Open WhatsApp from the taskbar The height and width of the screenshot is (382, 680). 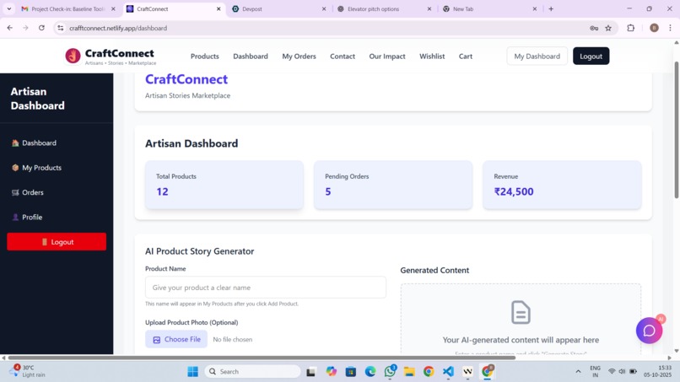coord(390,371)
